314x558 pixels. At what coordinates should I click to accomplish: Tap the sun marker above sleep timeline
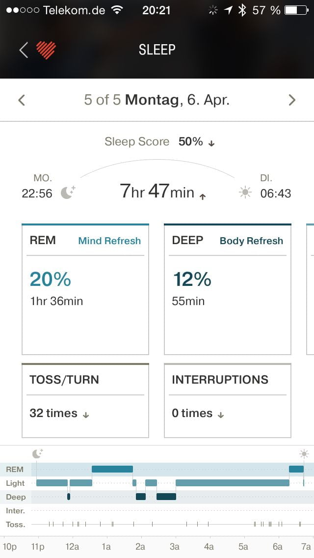304,453
